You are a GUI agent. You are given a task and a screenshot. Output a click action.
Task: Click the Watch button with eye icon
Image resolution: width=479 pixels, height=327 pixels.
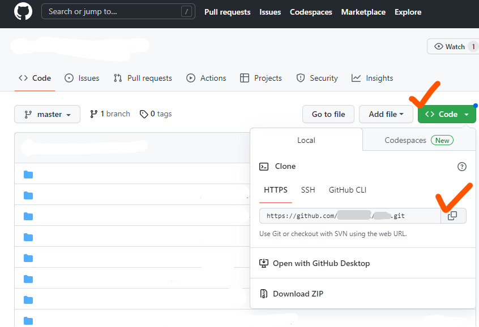[453, 47]
